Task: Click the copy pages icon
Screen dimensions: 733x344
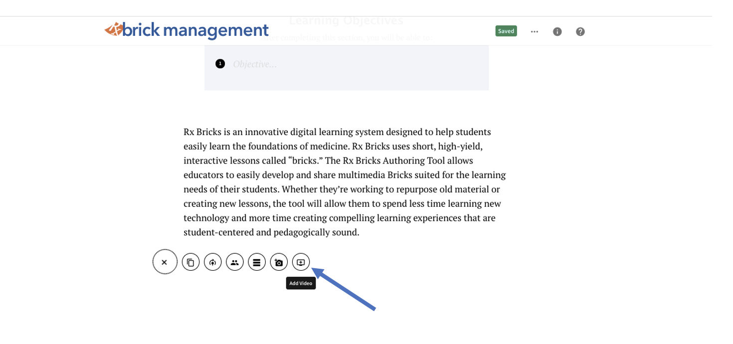Action: pos(190,262)
